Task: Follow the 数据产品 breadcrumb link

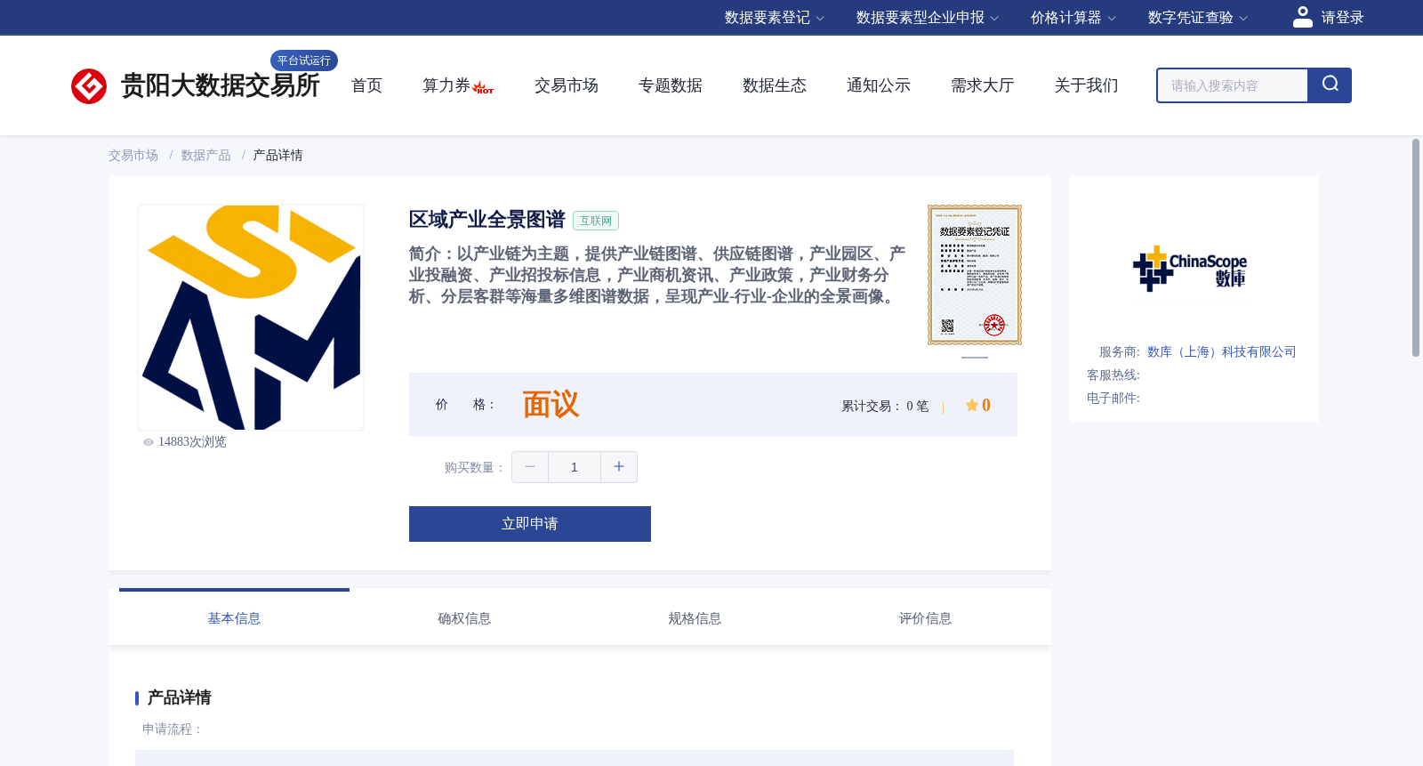Action: tap(206, 156)
